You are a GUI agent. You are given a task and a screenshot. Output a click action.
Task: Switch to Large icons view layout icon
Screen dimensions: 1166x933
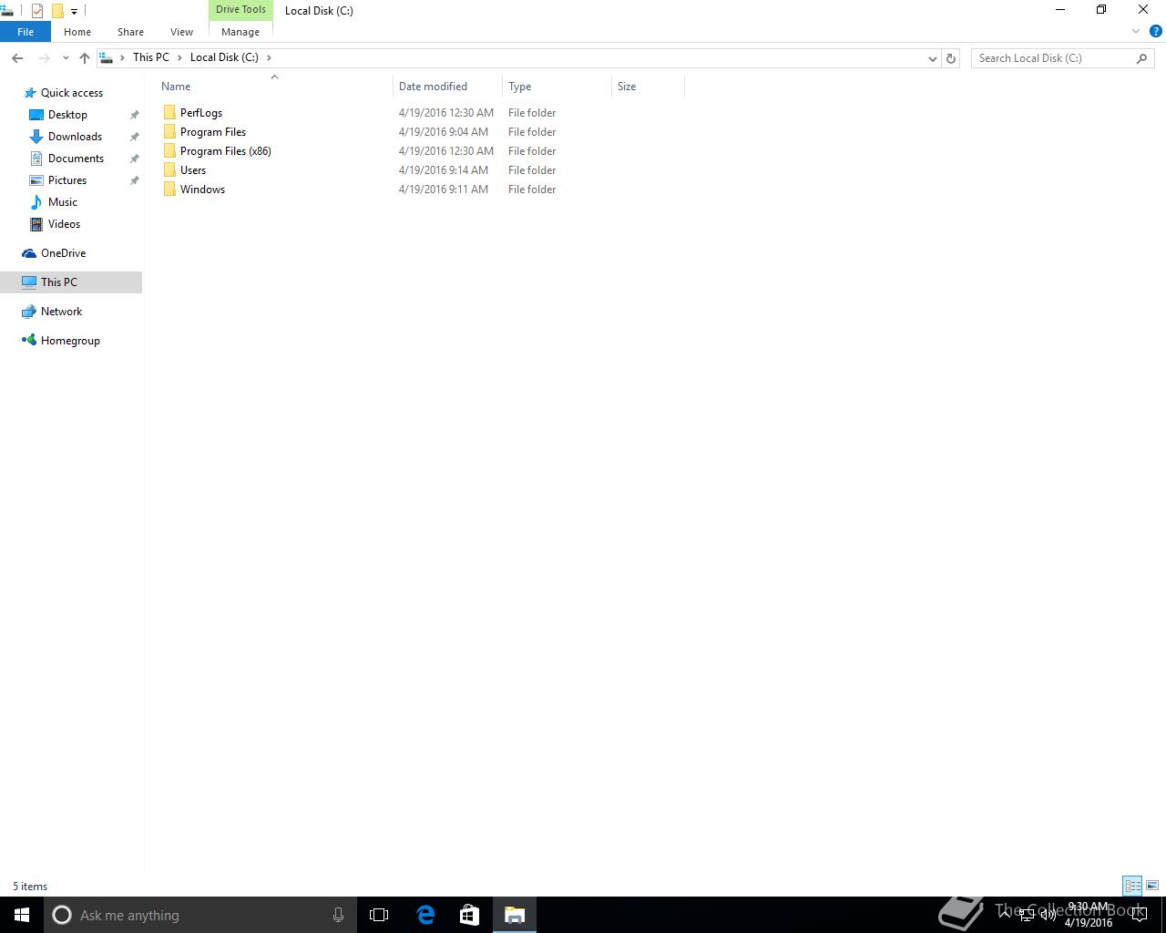1152,886
